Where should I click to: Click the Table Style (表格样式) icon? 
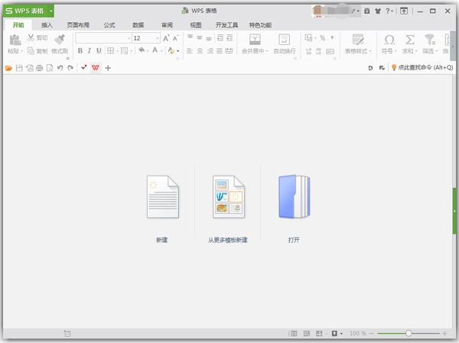coord(358,40)
